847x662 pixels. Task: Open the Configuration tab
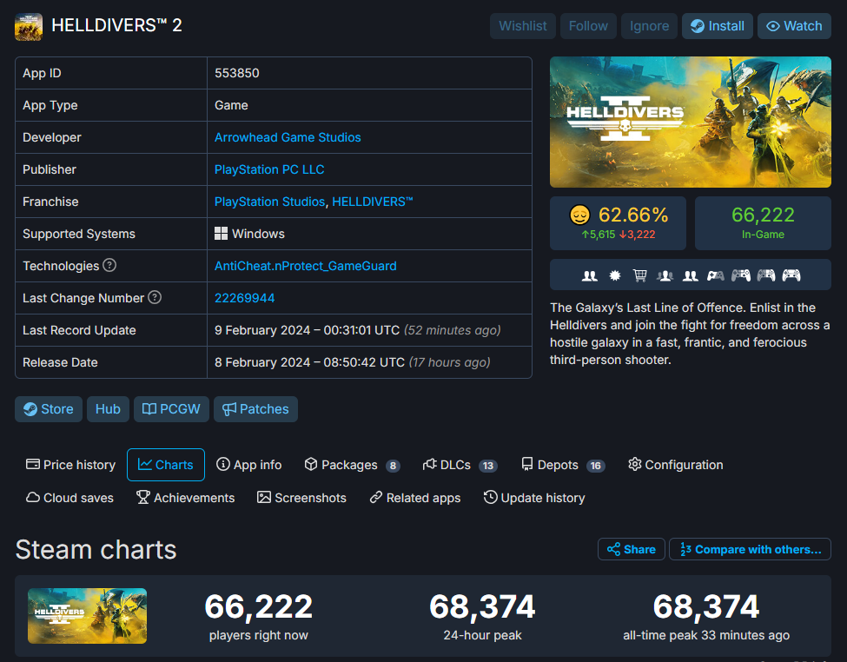675,465
